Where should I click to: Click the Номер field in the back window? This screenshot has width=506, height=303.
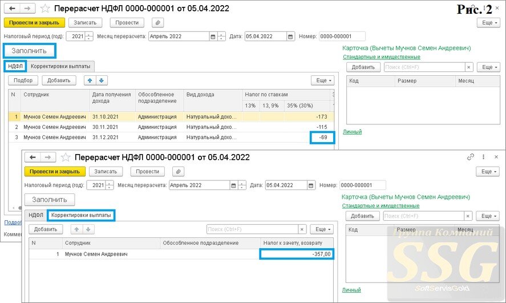[x=342, y=37]
